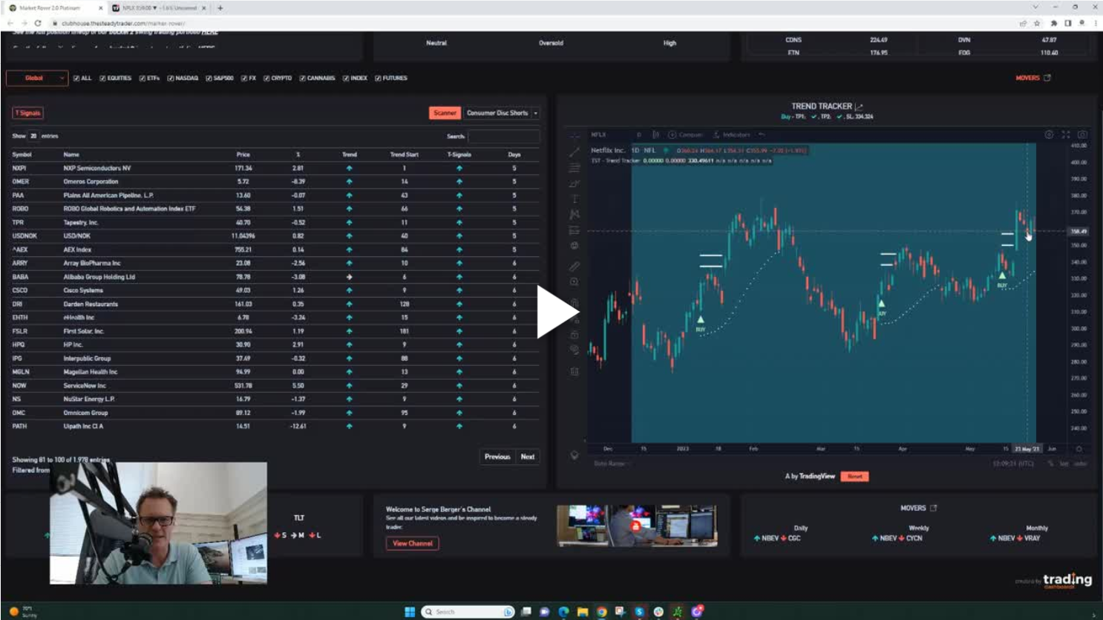This screenshot has width=1103, height=620.
Task: Play the video with center play button
Action: [557, 312]
